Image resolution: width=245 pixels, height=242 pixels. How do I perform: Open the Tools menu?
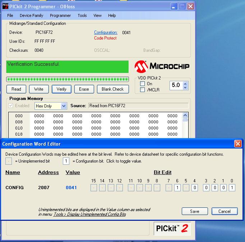82,15
